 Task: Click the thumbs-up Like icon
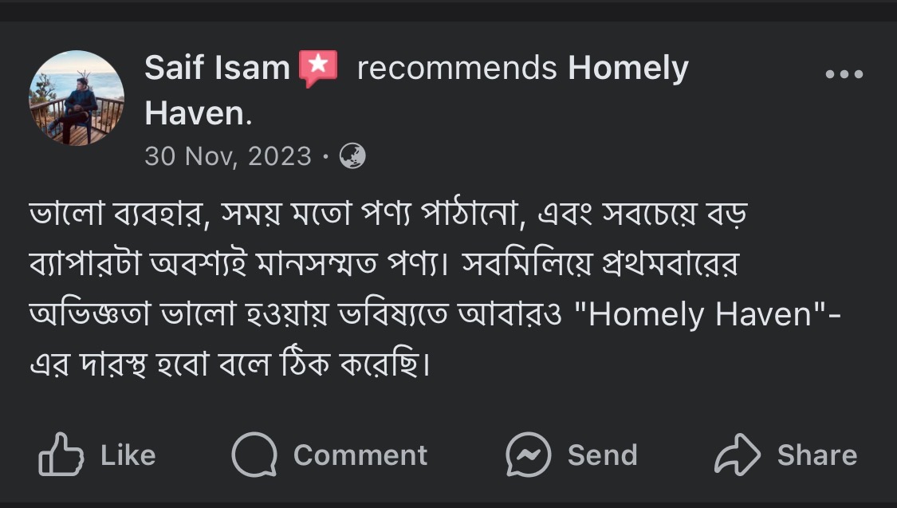pyautogui.click(x=61, y=455)
